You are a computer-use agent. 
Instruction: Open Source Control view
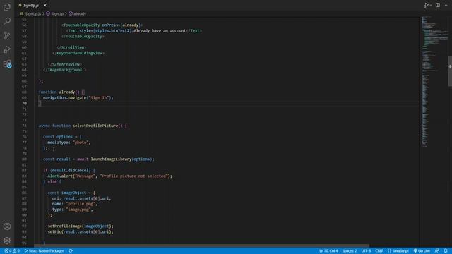[x=7, y=35]
